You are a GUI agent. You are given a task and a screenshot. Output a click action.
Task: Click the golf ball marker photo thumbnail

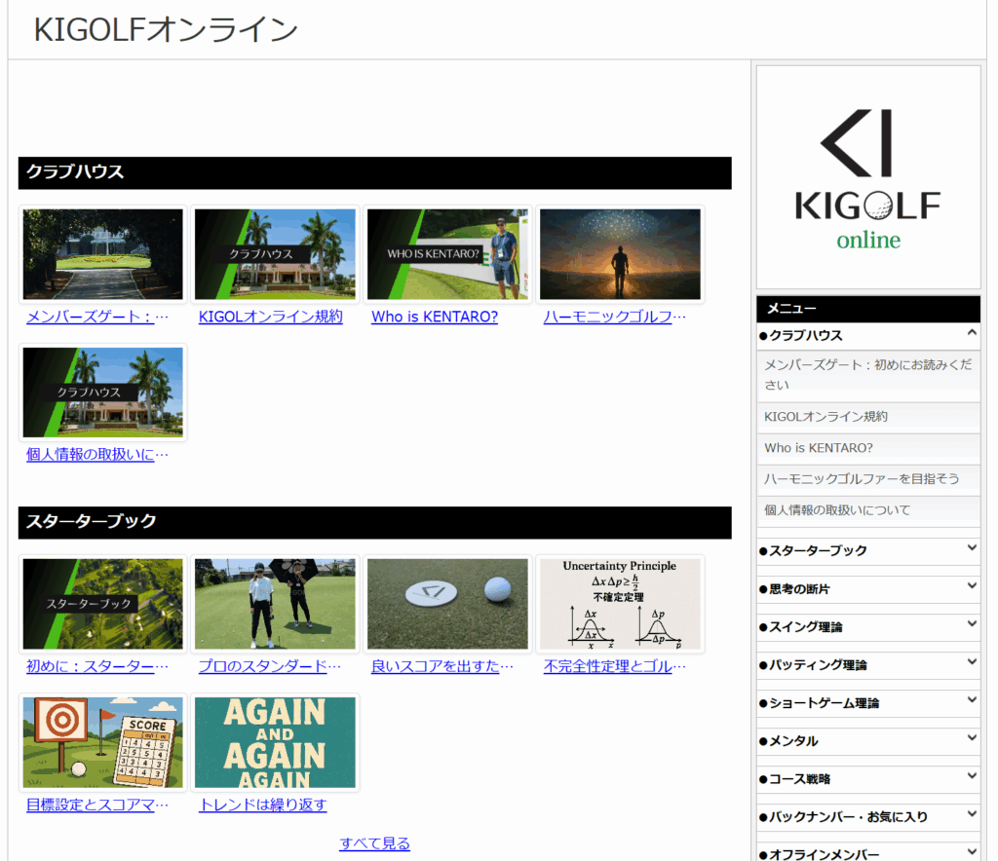[x=447, y=604]
